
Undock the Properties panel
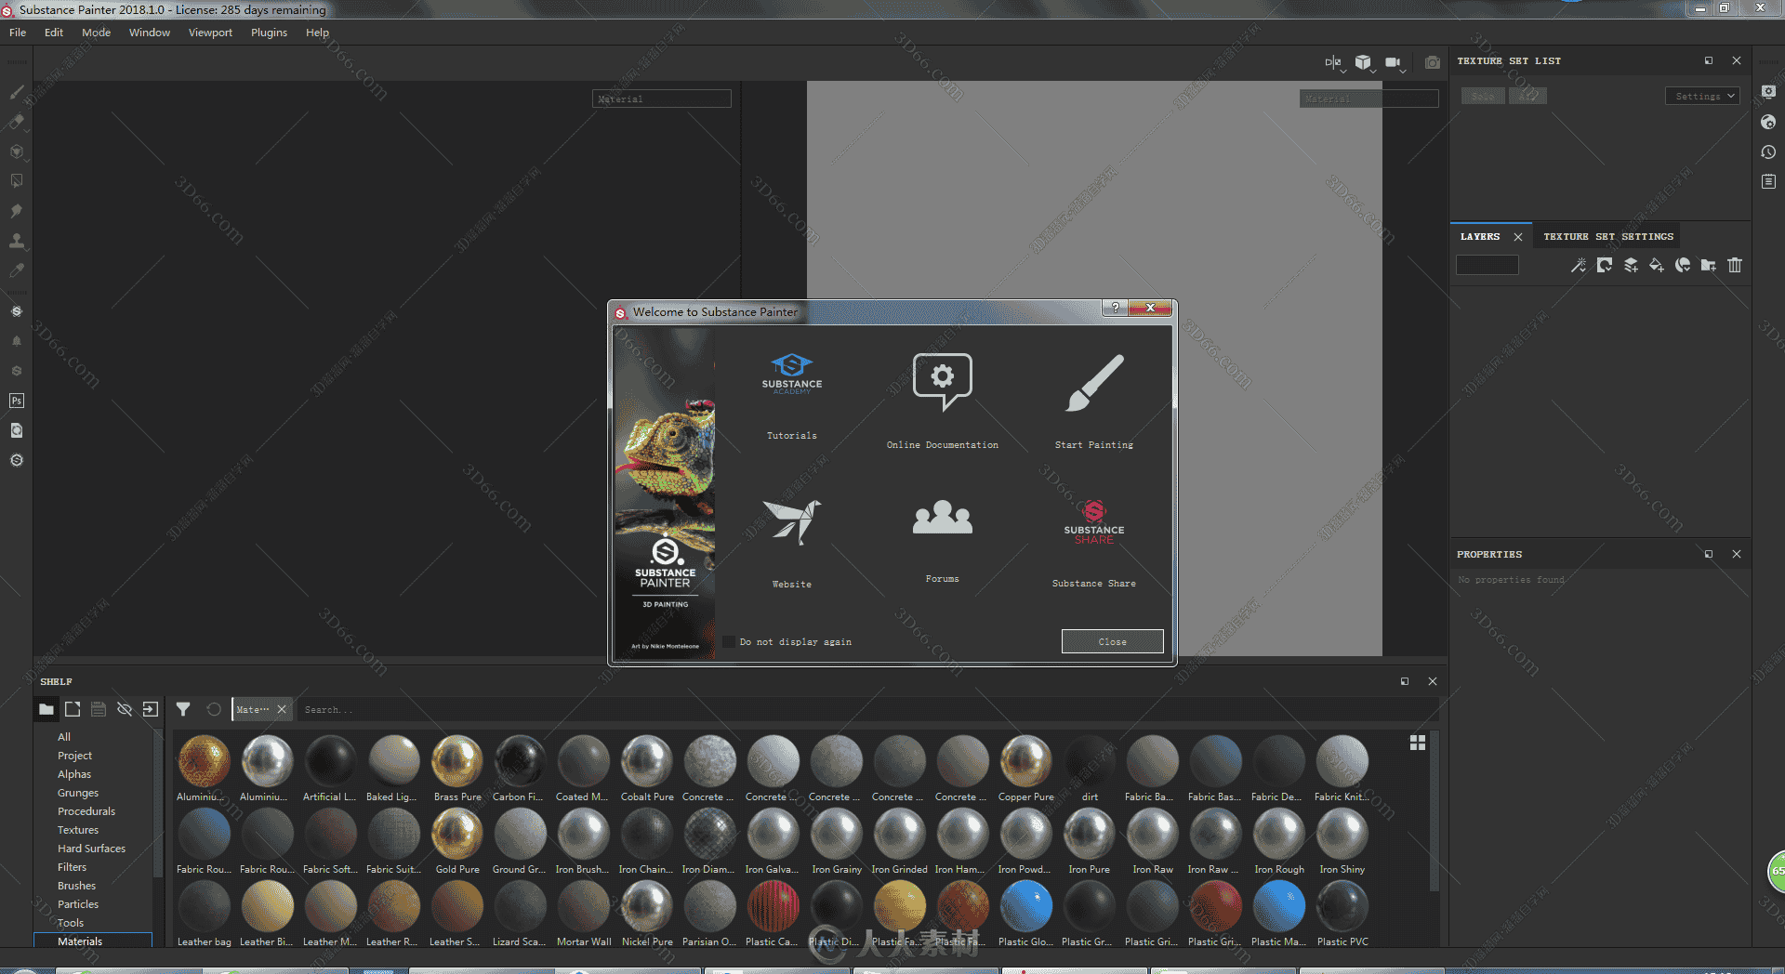[1709, 554]
